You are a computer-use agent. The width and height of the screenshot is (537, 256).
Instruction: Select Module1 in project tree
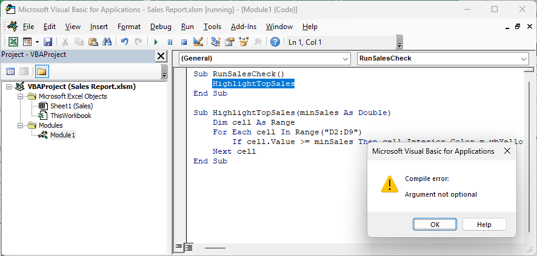pyautogui.click(x=62, y=135)
